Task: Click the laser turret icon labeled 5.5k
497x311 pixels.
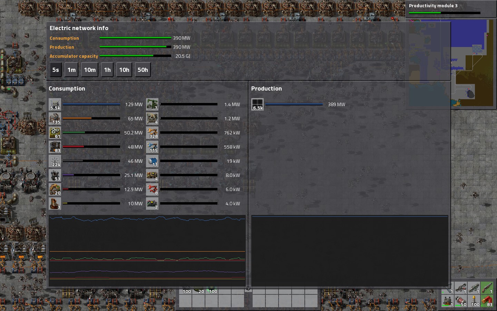Action: tap(55, 104)
